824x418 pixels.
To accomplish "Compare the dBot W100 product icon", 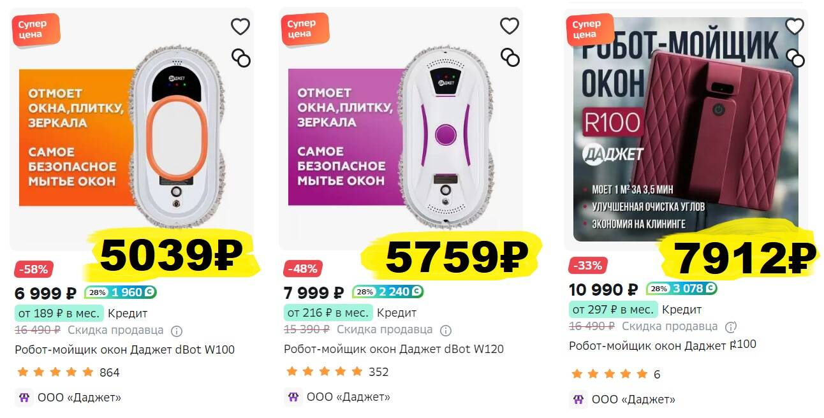I will click(241, 58).
